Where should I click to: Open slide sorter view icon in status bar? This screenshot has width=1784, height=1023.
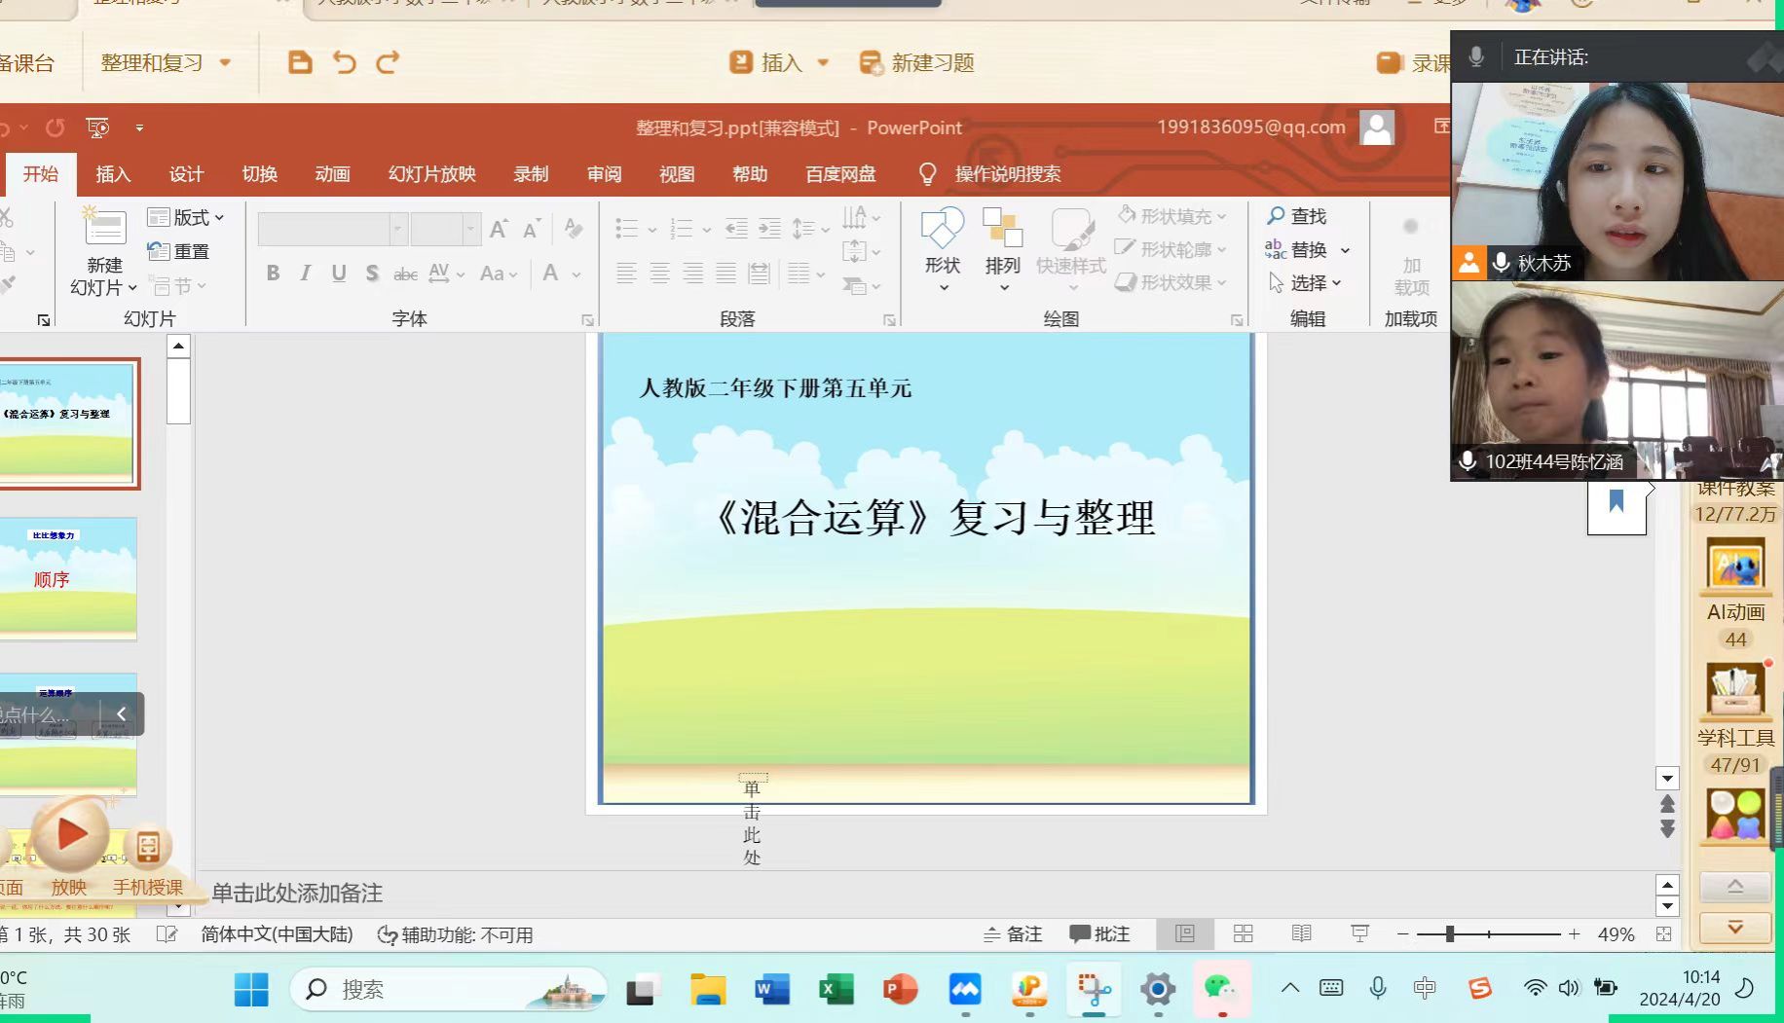coord(1244,934)
